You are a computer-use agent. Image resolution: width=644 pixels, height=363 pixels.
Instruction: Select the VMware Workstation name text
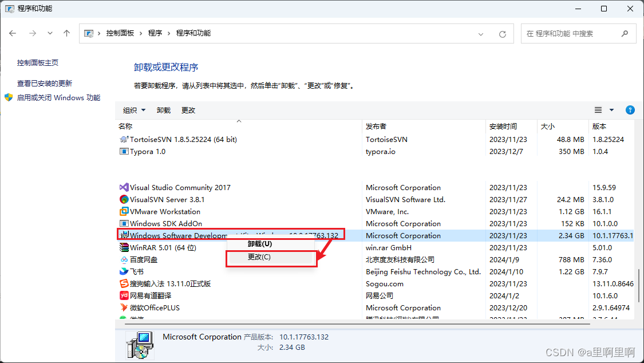[x=165, y=211]
